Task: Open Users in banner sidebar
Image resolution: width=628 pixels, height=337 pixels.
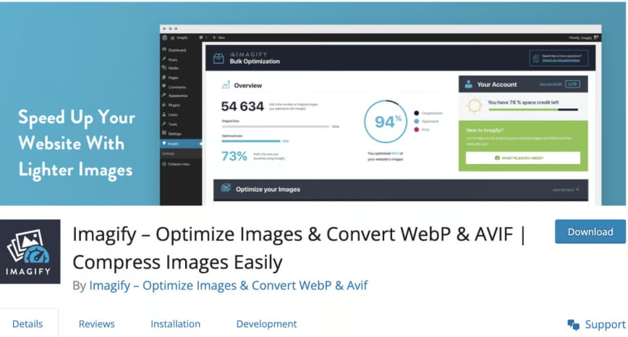Action: click(x=173, y=114)
